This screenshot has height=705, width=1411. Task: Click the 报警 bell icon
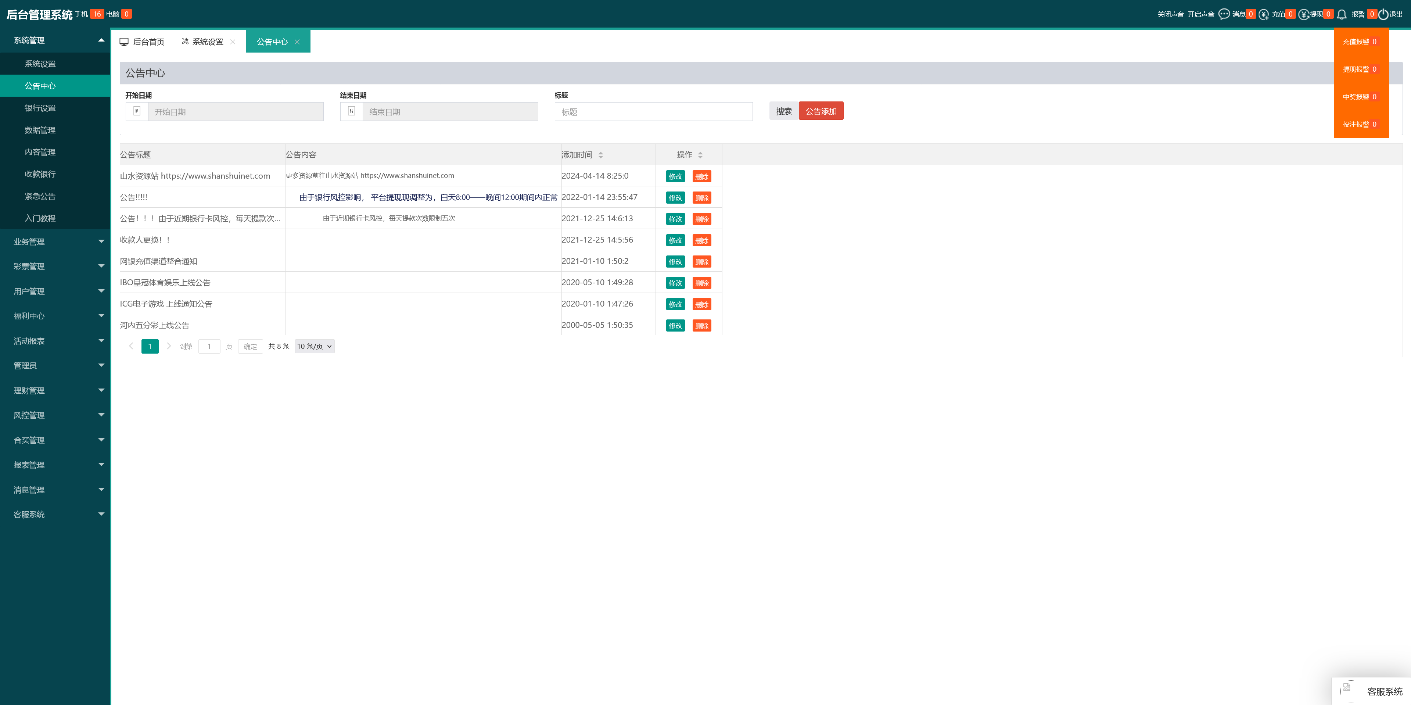coord(1342,14)
